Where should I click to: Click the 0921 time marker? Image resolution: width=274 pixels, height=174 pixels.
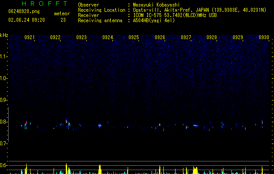(x=29, y=37)
